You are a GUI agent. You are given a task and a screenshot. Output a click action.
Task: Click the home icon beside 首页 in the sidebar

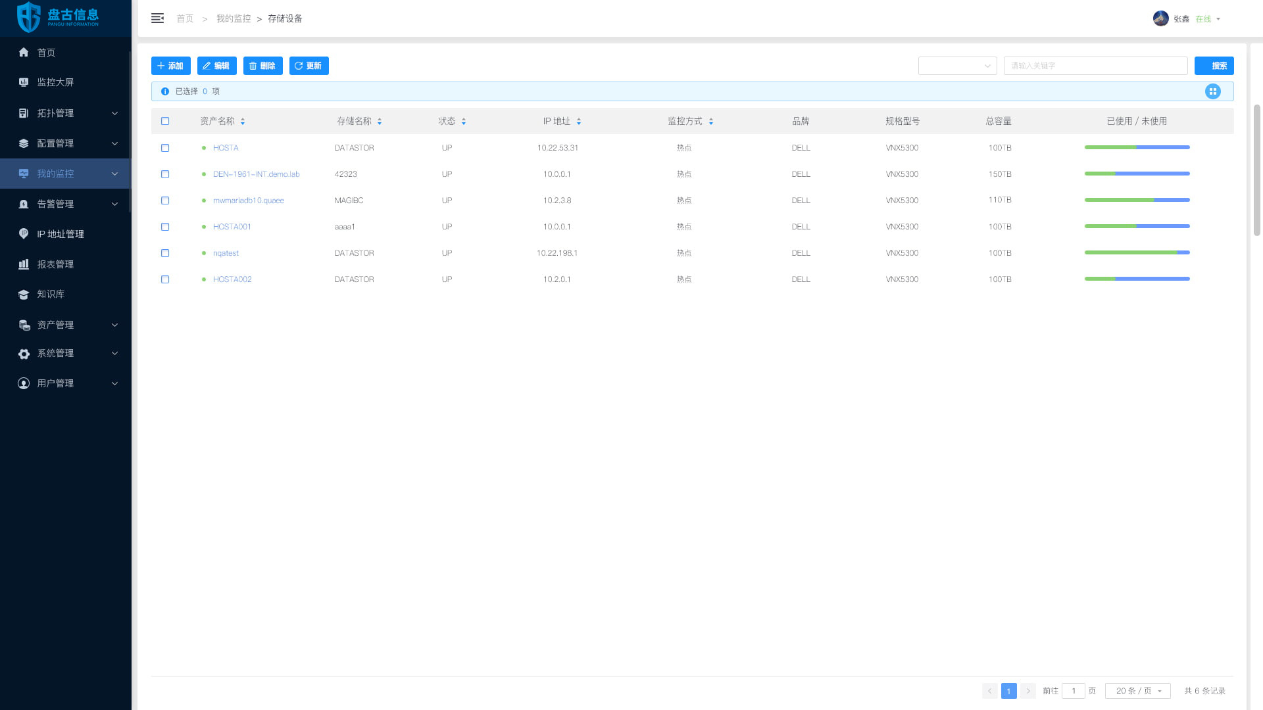click(24, 53)
